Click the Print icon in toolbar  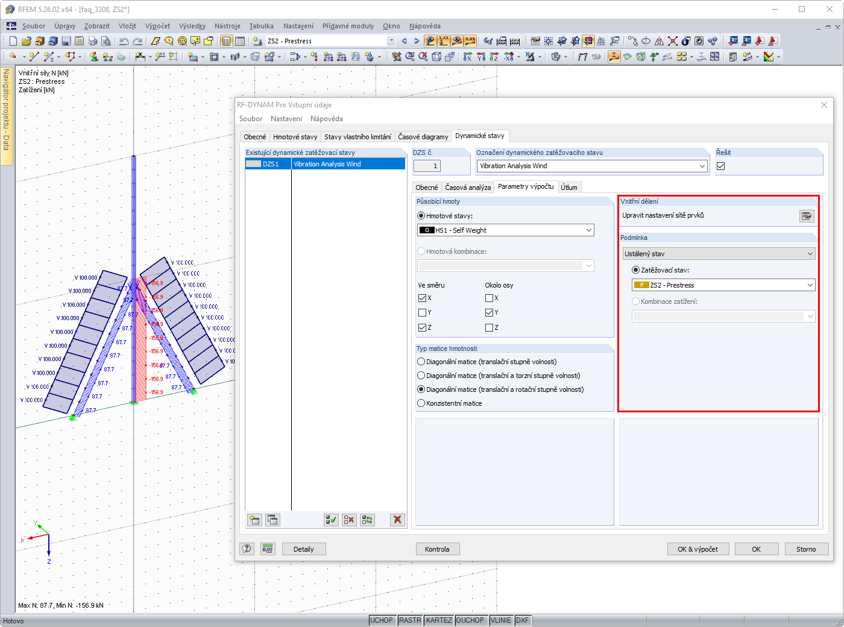[92, 41]
